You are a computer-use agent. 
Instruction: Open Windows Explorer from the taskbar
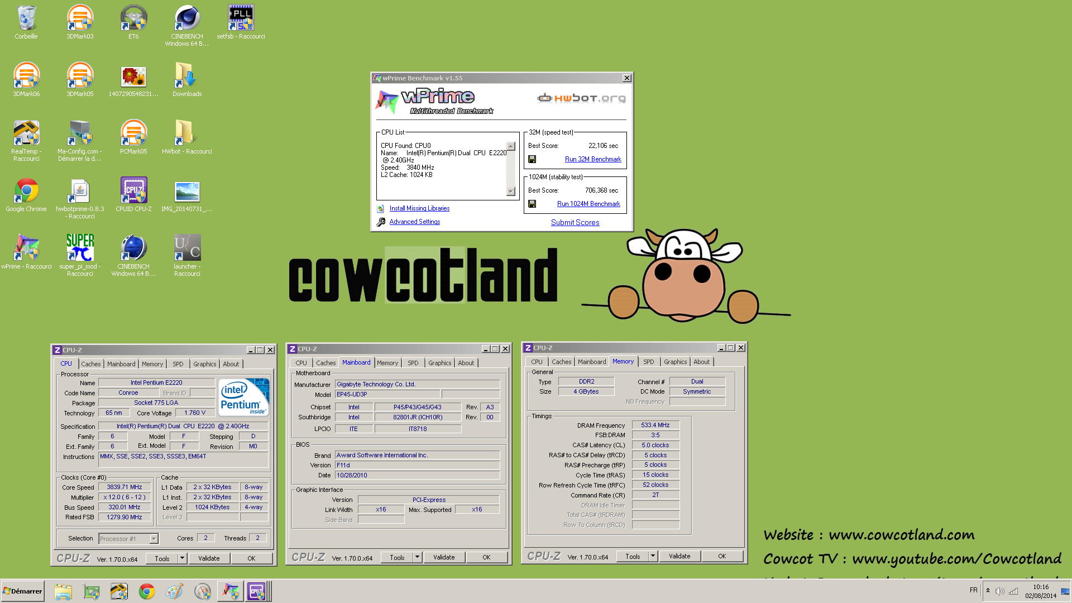coord(63,591)
